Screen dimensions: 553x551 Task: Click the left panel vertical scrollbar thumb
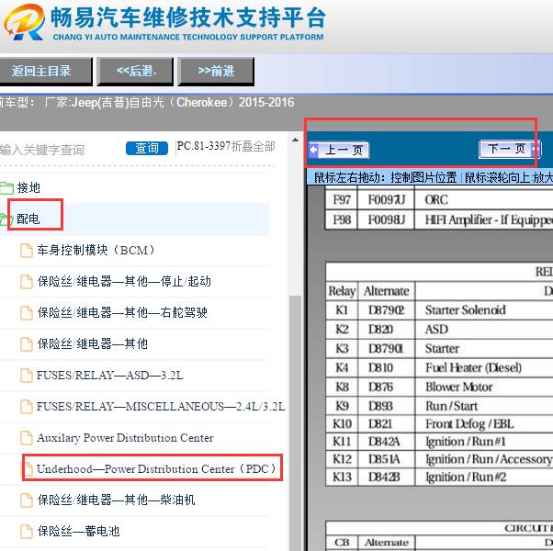point(295,422)
